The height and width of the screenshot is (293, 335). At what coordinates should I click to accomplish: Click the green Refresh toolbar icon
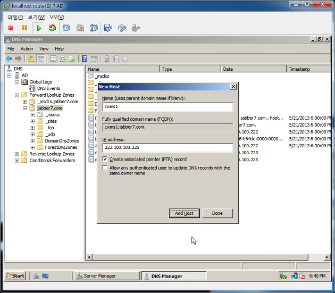click(x=63, y=58)
